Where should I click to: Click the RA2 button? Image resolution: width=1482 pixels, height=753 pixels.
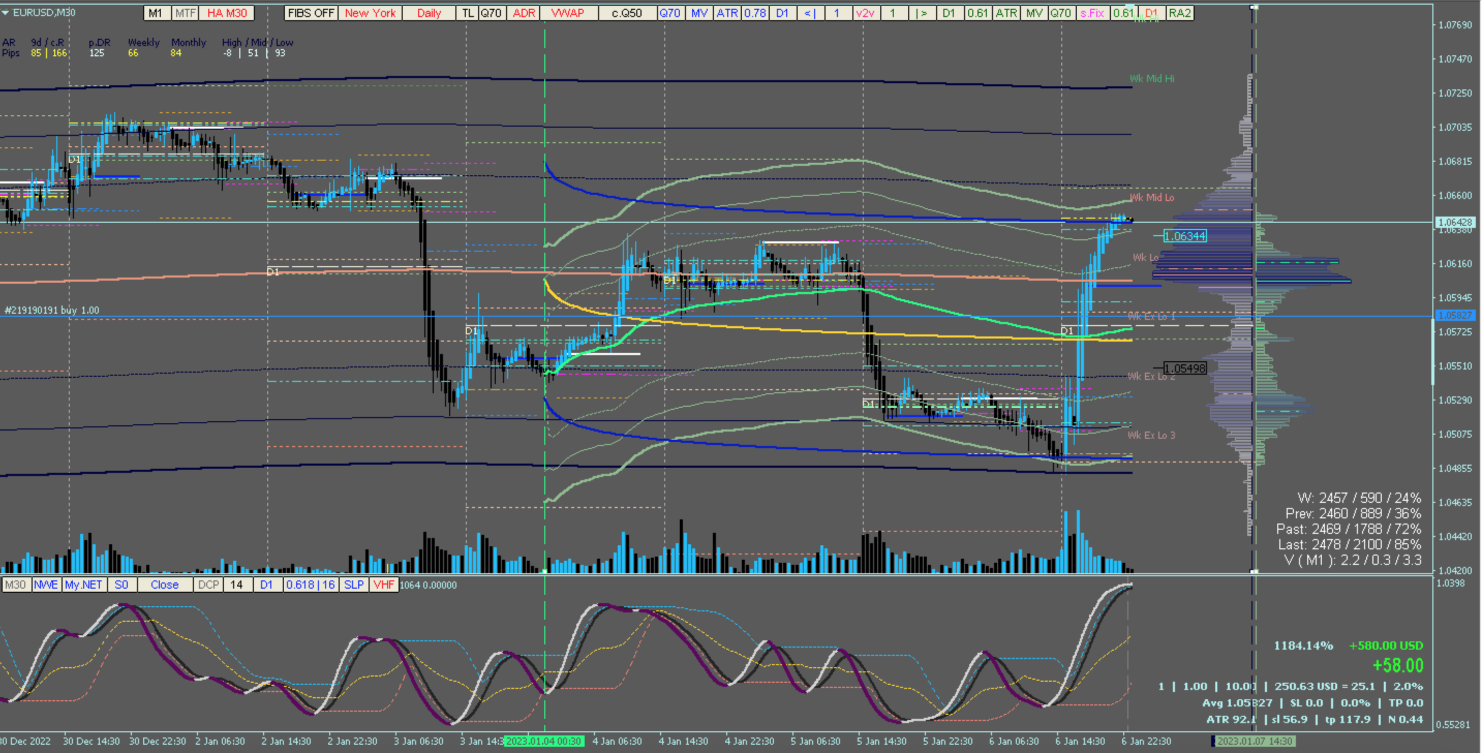[x=1180, y=12]
